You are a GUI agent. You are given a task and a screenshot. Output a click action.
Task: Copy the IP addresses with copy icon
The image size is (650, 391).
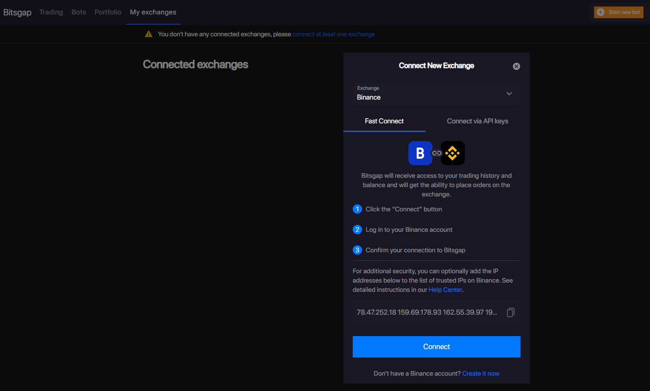(x=511, y=312)
